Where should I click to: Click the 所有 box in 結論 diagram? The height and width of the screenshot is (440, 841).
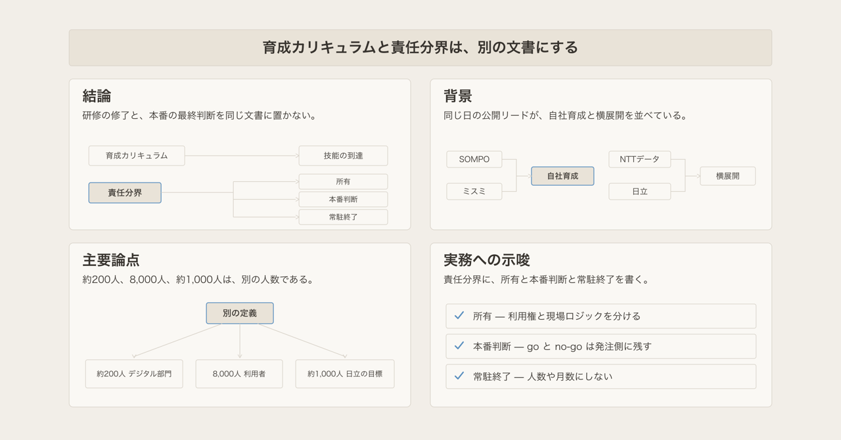(x=343, y=181)
